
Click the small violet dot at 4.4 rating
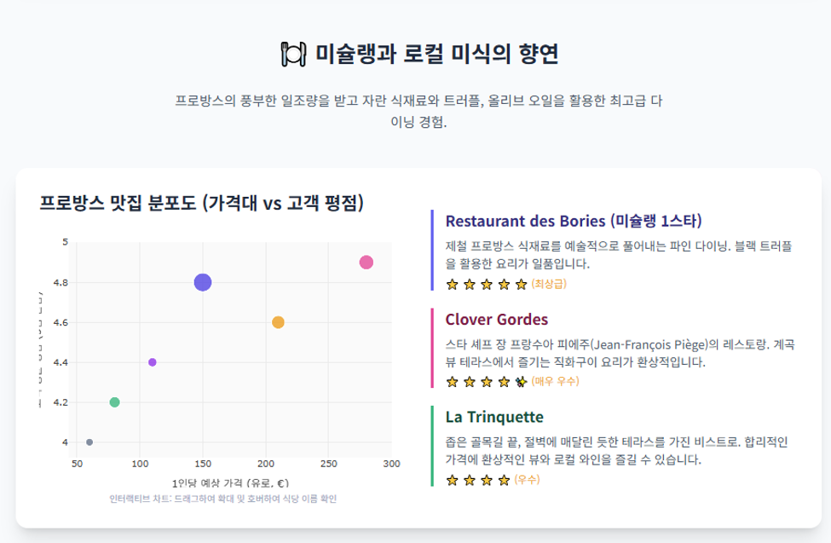click(152, 362)
